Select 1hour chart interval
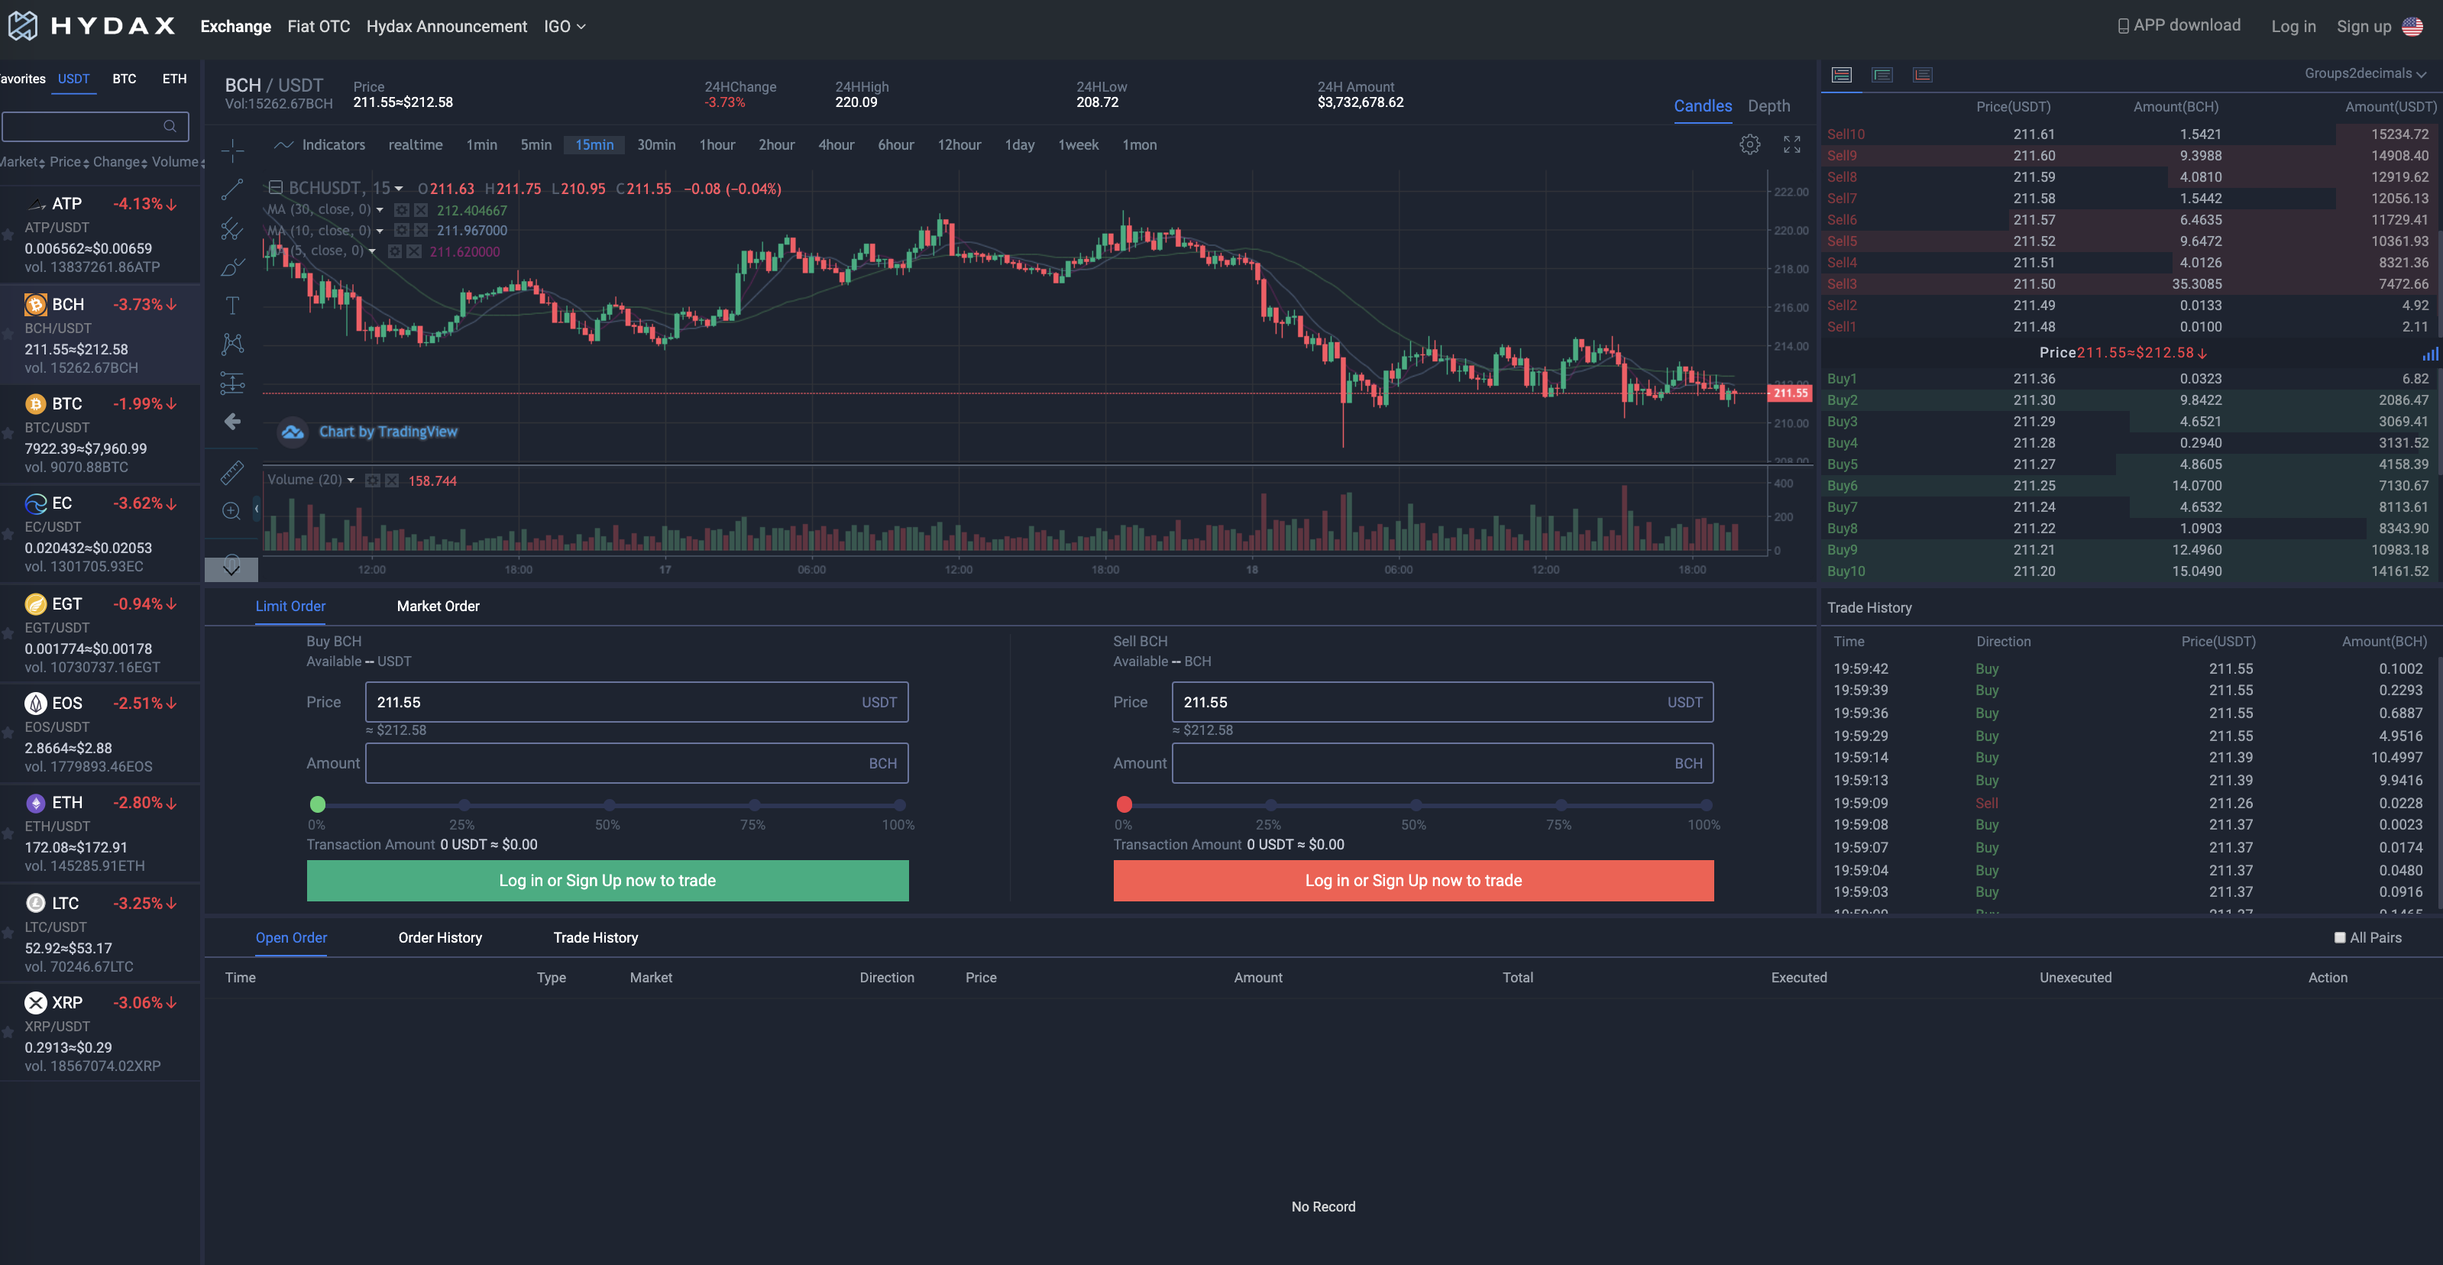Viewport: 2443px width, 1265px height. click(x=717, y=144)
